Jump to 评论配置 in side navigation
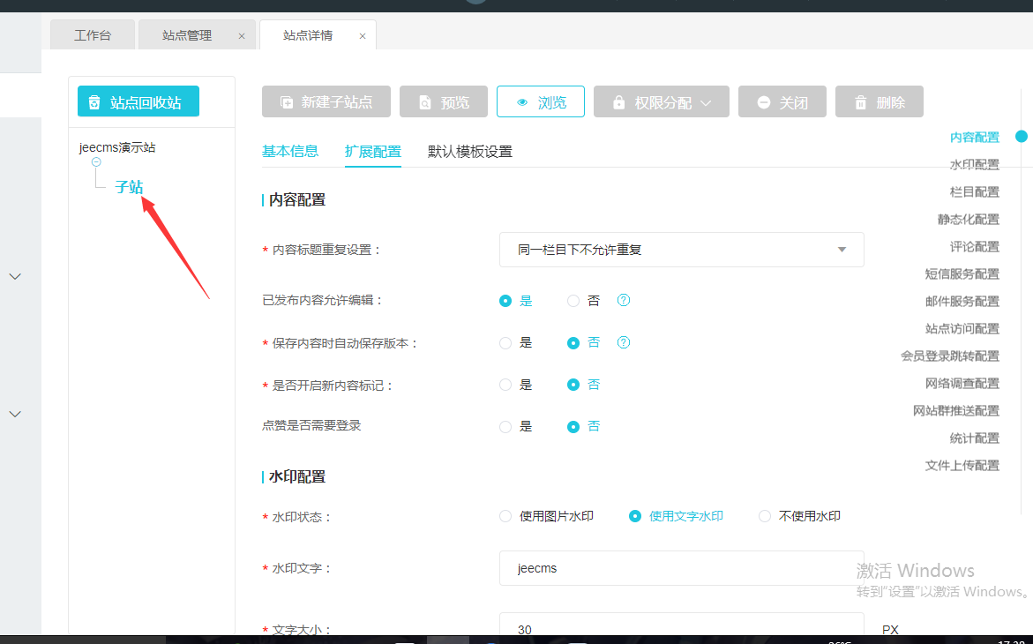 click(x=974, y=246)
